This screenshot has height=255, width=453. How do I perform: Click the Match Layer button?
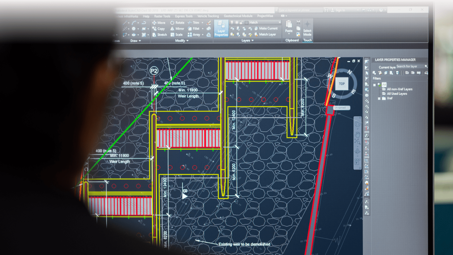(265, 34)
